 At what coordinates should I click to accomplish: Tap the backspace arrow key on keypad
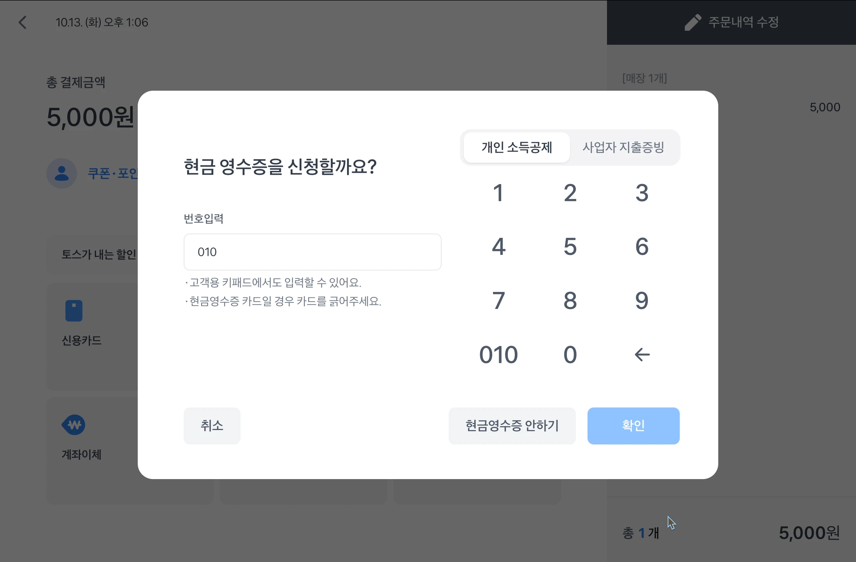[x=642, y=355]
